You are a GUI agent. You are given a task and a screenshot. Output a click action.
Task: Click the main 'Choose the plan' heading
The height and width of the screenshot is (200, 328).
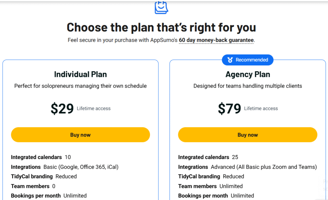click(x=161, y=27)
